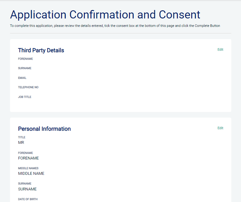Select the Personal Information heading
Viewport: 241px width, 202px height.
[x=44, y=129]
